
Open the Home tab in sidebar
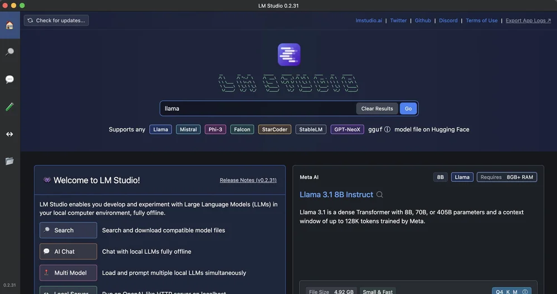9,25
